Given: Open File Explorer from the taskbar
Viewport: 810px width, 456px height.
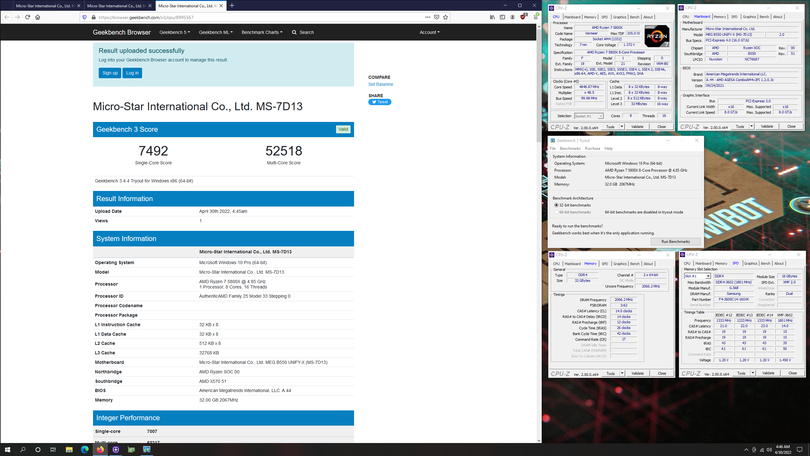Looking at the screenshot, I should pos(69,449).
